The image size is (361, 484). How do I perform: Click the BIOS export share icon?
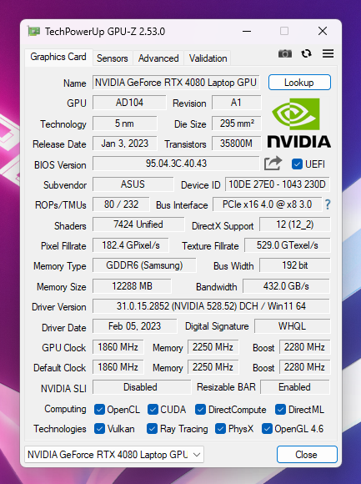273,164
